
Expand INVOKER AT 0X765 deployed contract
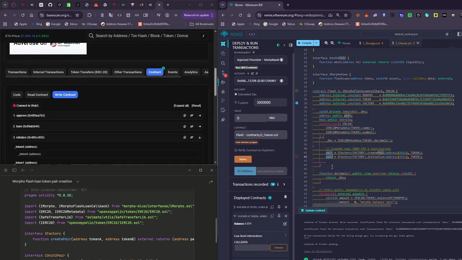click(x=235, y=207)
